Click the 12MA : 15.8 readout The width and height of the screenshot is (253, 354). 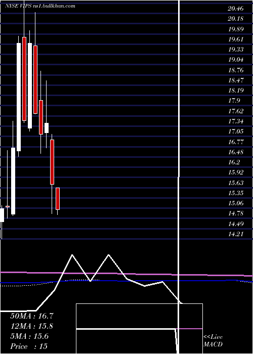tap(32, 326)
